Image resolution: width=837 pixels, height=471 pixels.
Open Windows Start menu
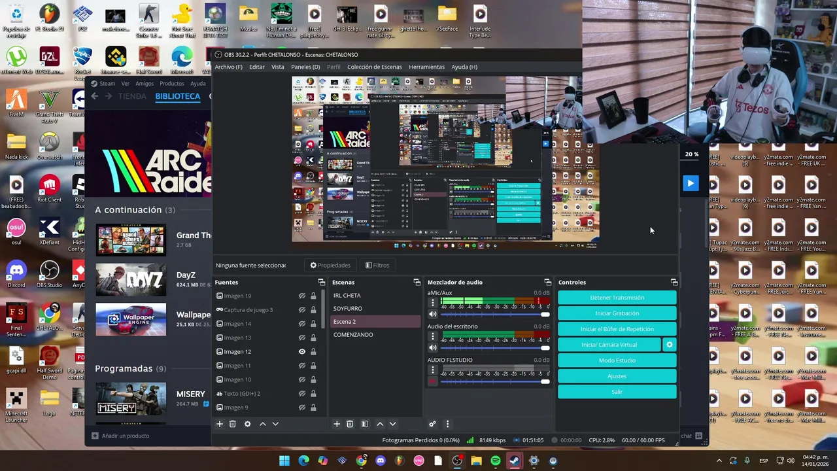coord(284,461)
